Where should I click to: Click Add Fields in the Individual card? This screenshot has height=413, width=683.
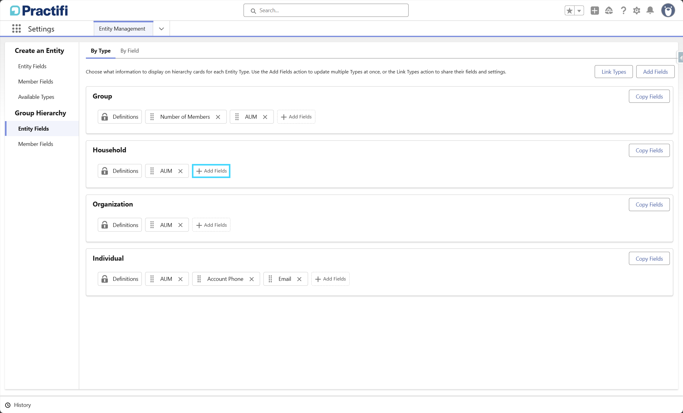click(x=330, y=279)
